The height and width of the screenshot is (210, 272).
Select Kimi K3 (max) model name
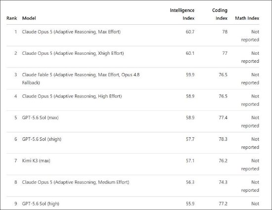[36, 161]
